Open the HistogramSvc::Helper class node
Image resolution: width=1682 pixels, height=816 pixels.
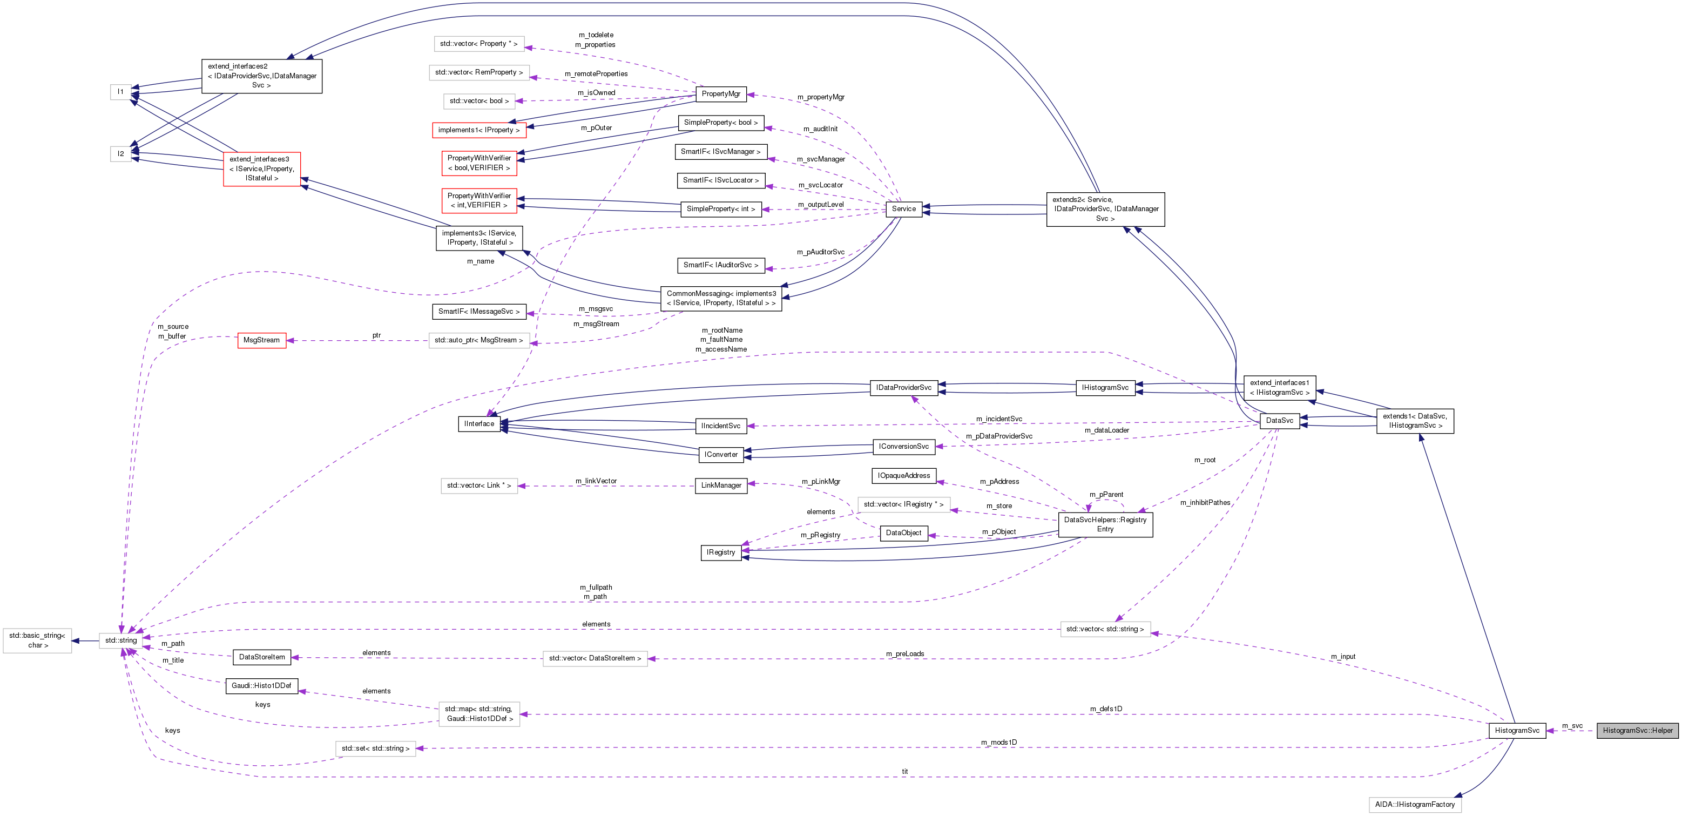pos(1638,731)
